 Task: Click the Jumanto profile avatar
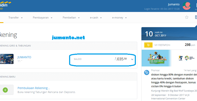[x=187, y=6]
